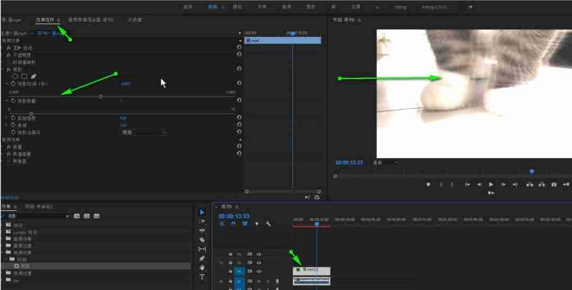Screen dimensions: 572x290
Task: Export frame with the camera icon
Action: pyautogui.click(x=554, y=184)
